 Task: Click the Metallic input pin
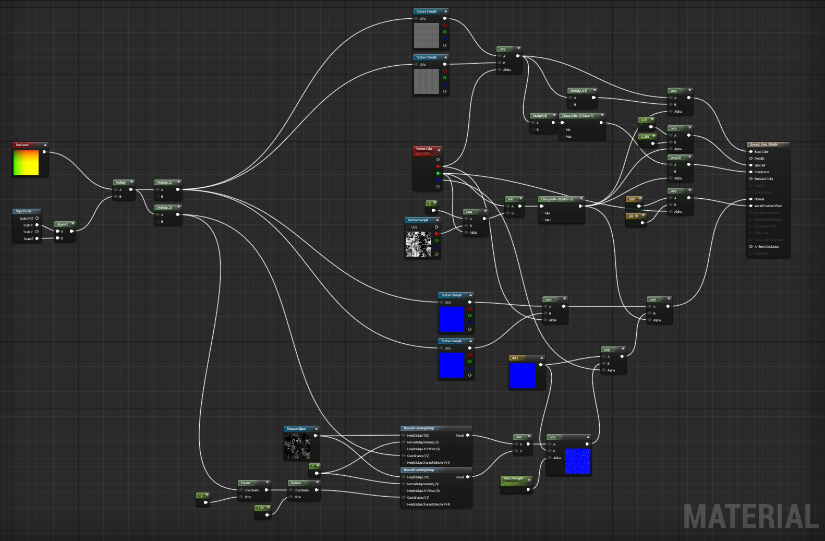point(751,159)
